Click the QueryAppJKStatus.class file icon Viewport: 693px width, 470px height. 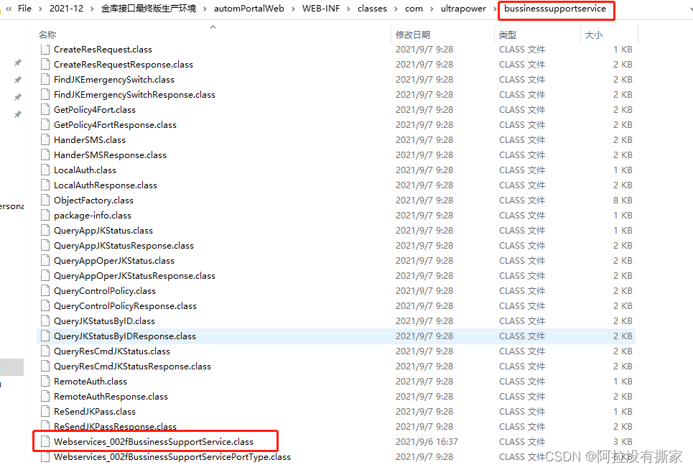[x=45, y=231]
